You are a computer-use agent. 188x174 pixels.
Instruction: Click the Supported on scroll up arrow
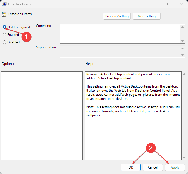(x=183, y=48)
